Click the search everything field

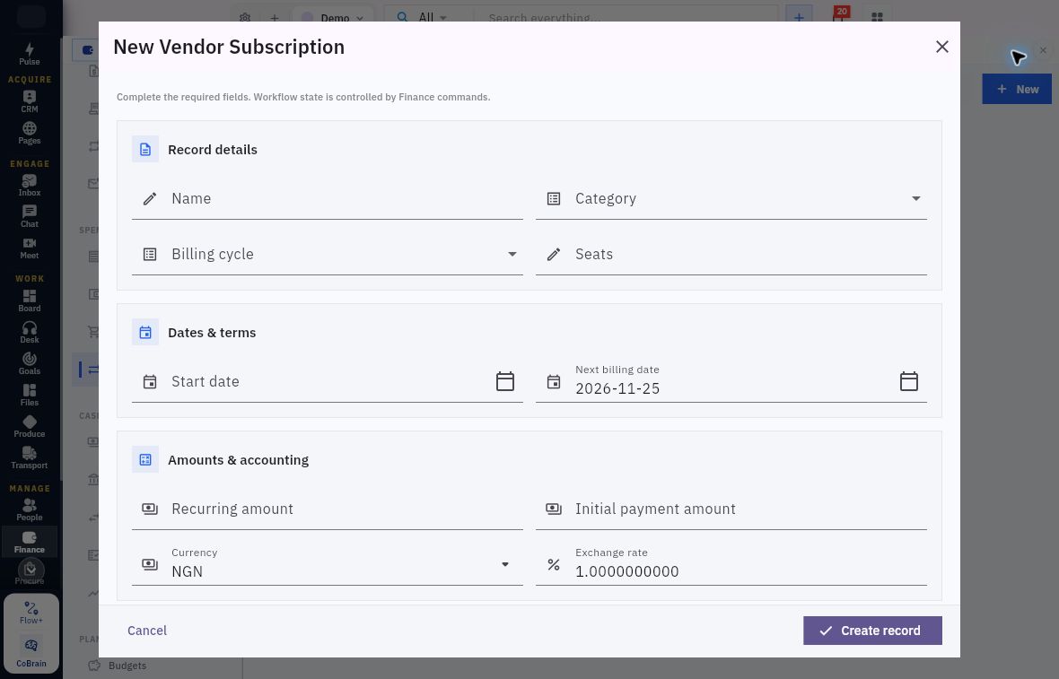pos(626,18)
